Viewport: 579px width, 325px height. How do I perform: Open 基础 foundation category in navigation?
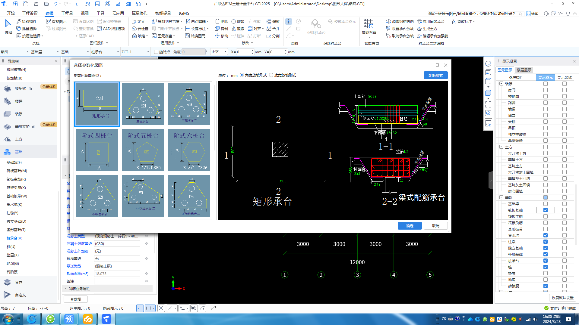pyautogui.click(x=28, y=152)
